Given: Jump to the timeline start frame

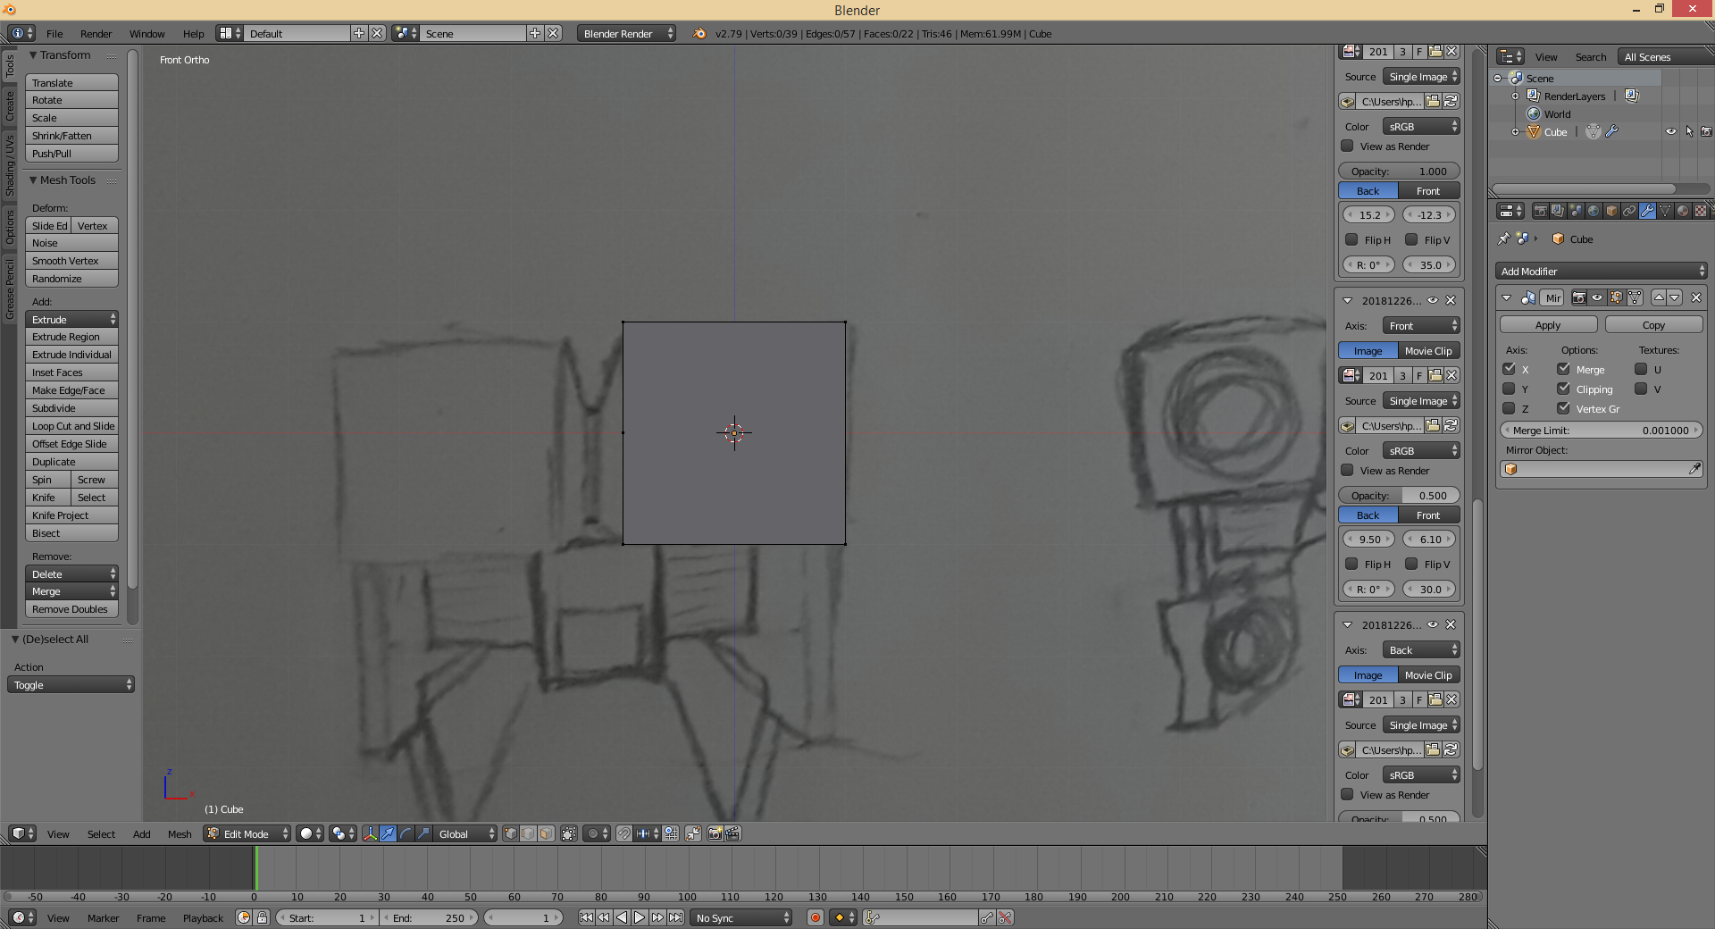Looking at the screenshot, I should click(x=586, y=917).
